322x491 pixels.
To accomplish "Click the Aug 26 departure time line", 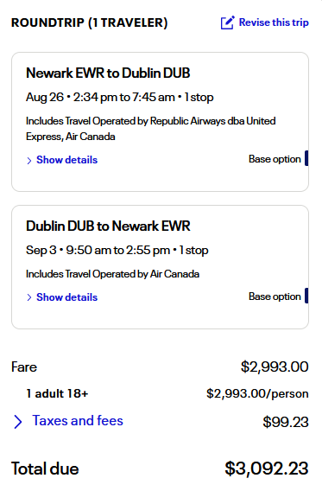I will coord(120,98).
